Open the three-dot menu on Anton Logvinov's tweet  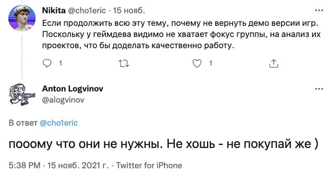coord(319,89)
